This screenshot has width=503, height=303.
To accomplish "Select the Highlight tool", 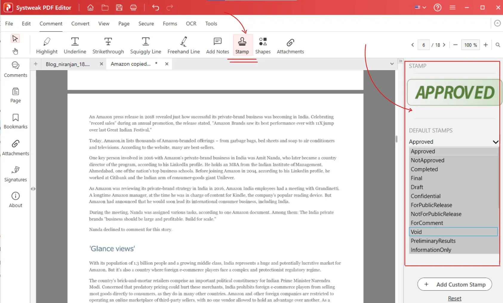I will [x=47, y=45].
